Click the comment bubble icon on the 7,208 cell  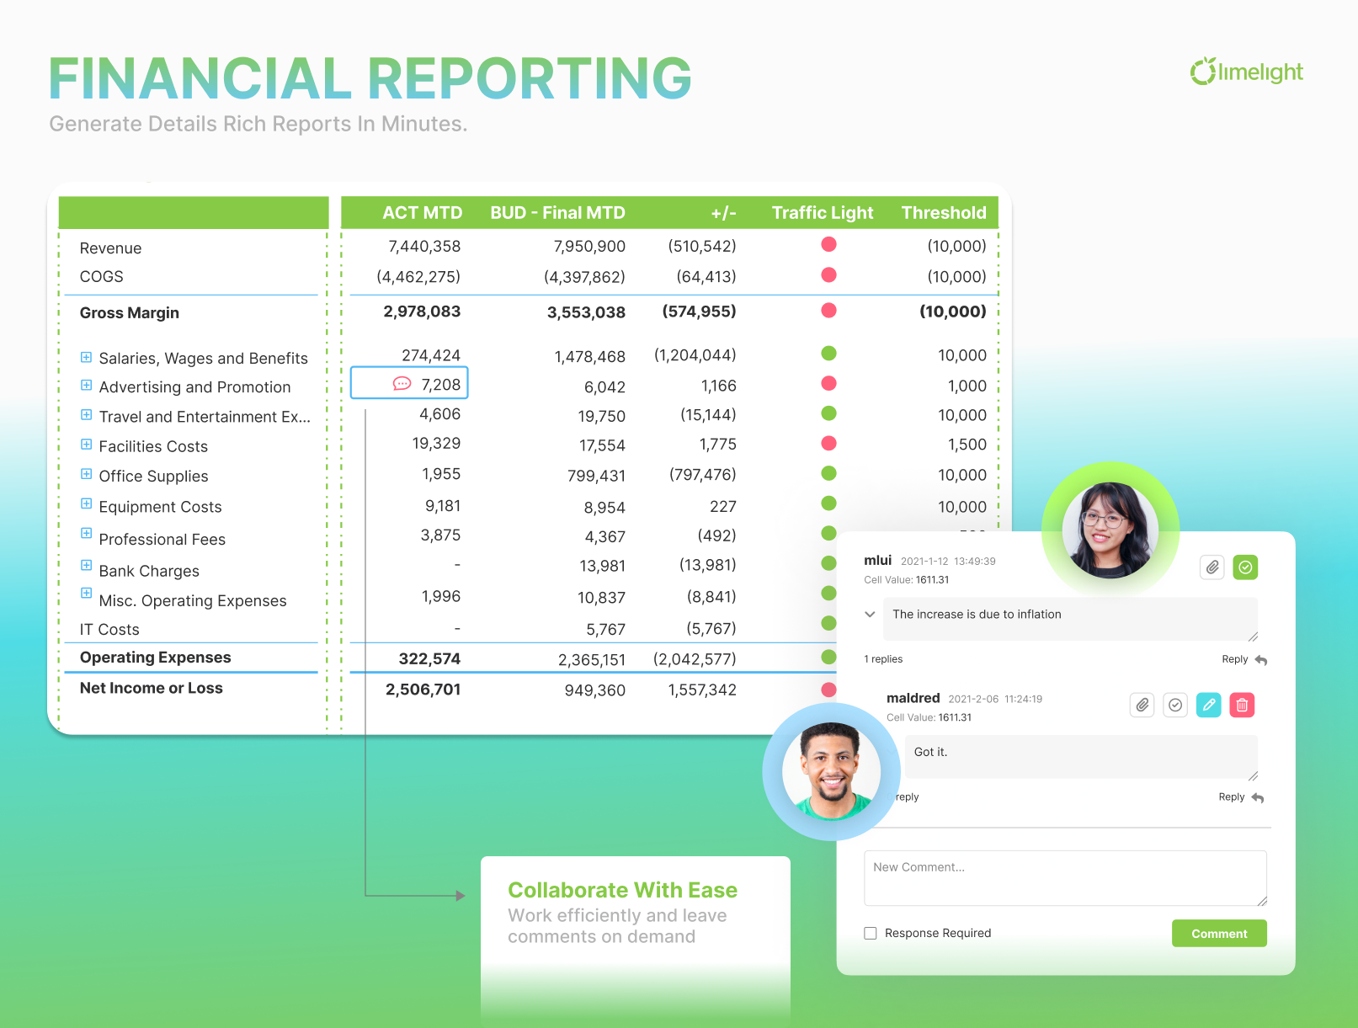tap(401, 383)
